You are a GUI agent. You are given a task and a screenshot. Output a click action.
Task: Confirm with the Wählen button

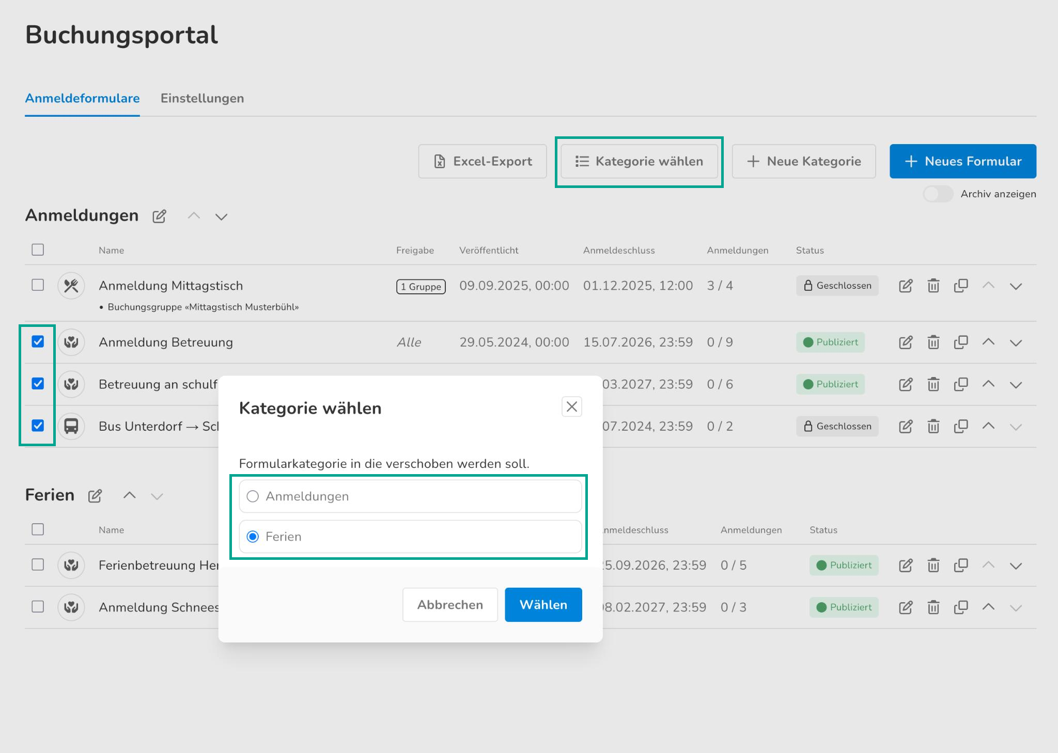coord(543,605)
